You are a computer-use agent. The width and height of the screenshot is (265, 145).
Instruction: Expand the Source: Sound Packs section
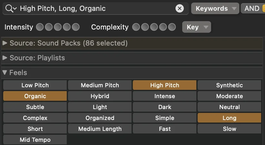(5, 43)
